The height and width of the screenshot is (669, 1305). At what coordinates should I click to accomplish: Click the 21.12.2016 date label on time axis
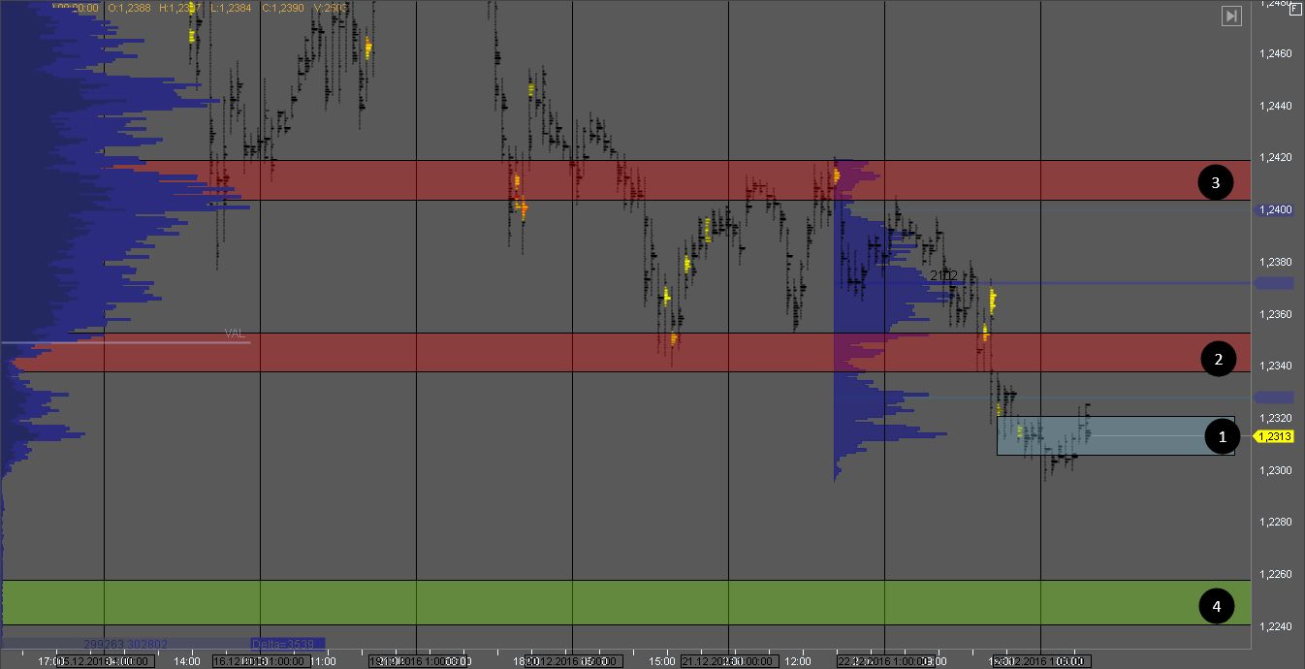[727, 661]
